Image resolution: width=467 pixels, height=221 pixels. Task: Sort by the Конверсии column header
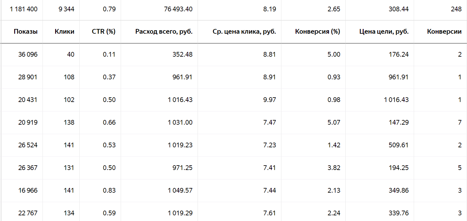click(x=444, y=31)
